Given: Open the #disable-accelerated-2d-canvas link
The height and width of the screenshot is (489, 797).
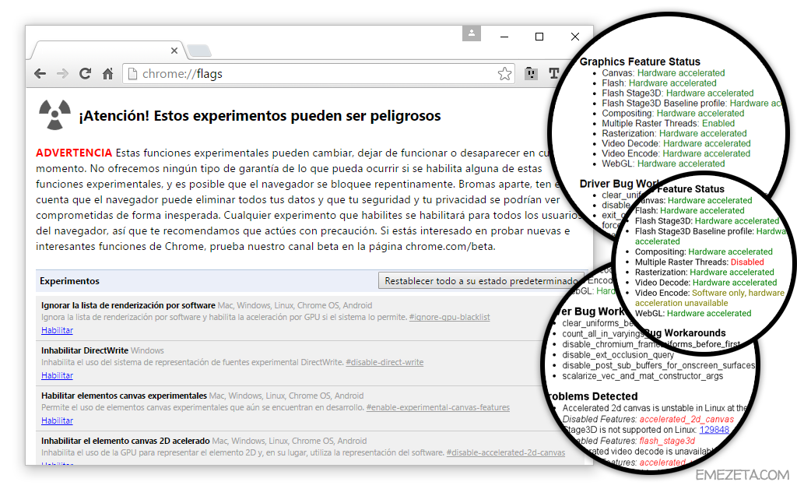Looking at the screenshot, I should click(506, 452).
